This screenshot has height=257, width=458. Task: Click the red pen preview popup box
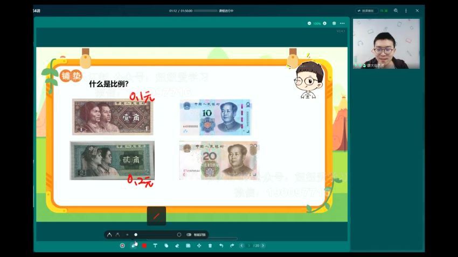click(x=156, y=216)
